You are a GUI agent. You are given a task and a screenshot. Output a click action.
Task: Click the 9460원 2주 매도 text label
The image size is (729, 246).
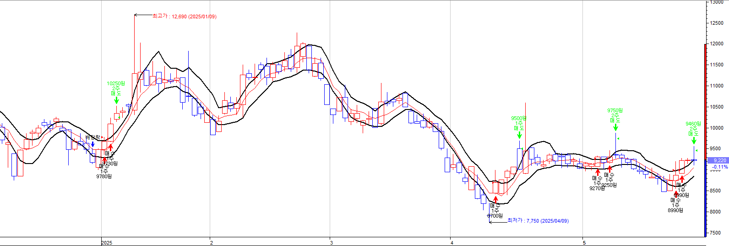[693, 129]
